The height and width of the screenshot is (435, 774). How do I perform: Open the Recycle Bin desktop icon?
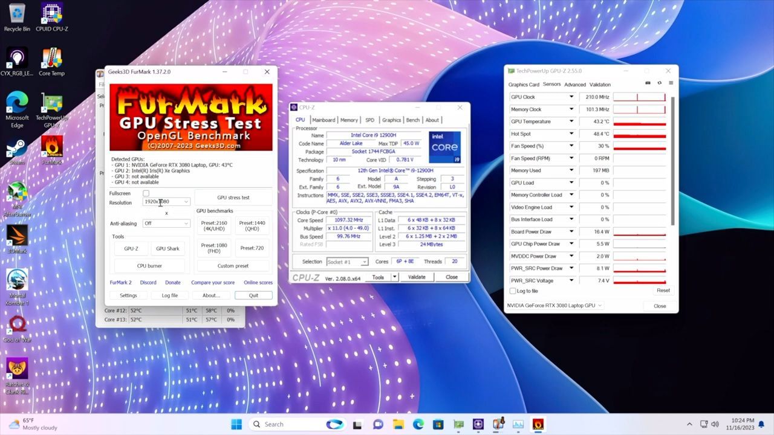coord(17,17)
